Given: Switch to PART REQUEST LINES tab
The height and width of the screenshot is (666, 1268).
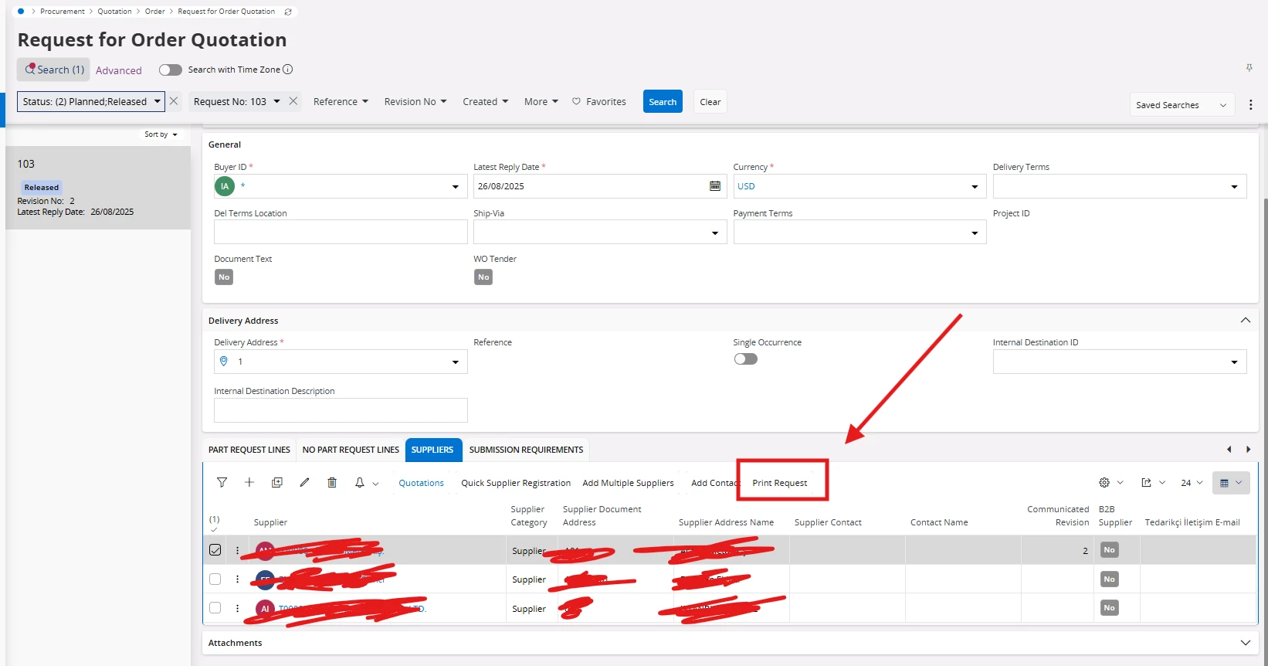Looking at the screenshot, I should 249,450.
